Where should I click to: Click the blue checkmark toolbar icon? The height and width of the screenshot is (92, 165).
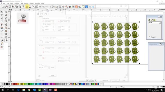(x=86, y=7)
